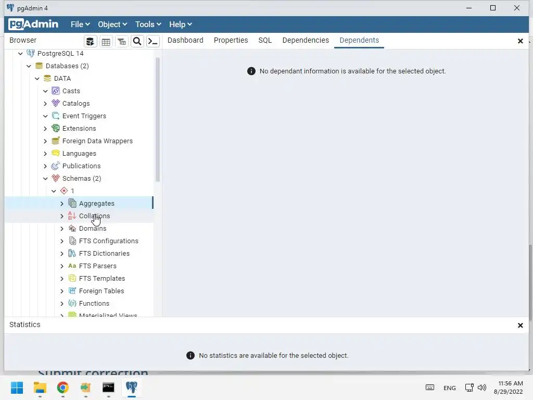Screen dimensions: 533x400
Task: Open the Object menu
Action: click(112, 24)
